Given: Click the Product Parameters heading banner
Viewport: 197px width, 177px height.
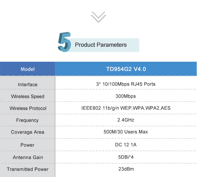Looking at the screenshot, I should coord(101,45).
